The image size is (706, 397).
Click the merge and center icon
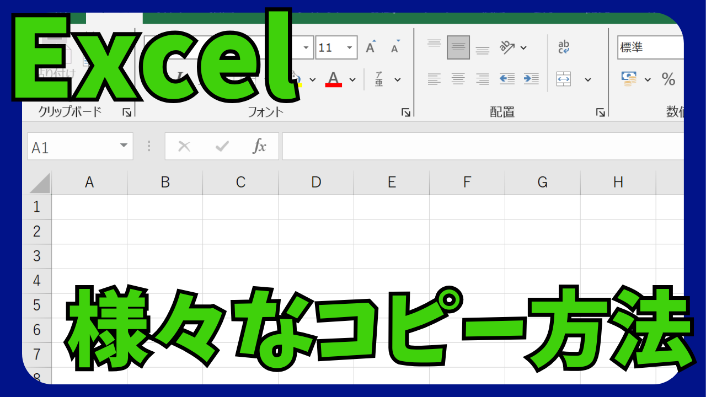(x=564, y=79)
